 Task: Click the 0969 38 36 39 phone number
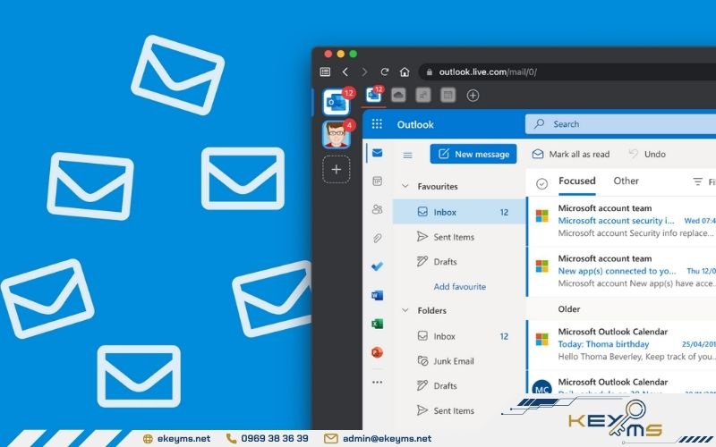(275, 438)
